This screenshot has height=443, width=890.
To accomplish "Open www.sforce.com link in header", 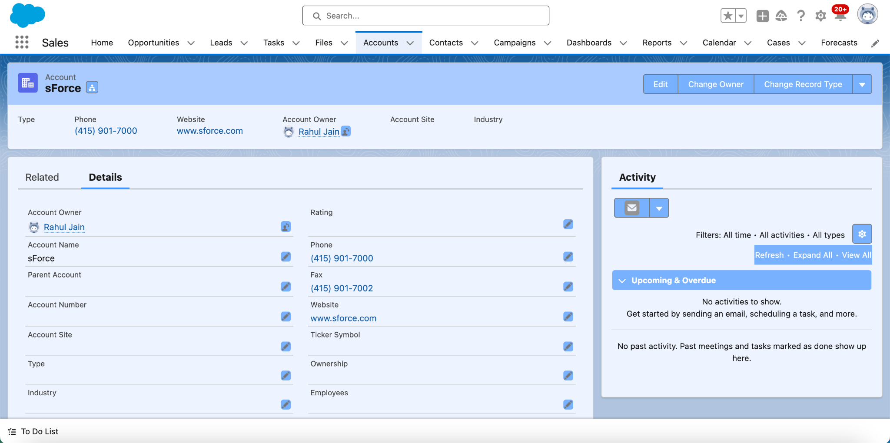I will pos(210,131).
